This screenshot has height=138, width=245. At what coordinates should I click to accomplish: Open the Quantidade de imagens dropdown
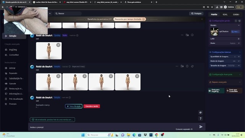click(225, 57)
